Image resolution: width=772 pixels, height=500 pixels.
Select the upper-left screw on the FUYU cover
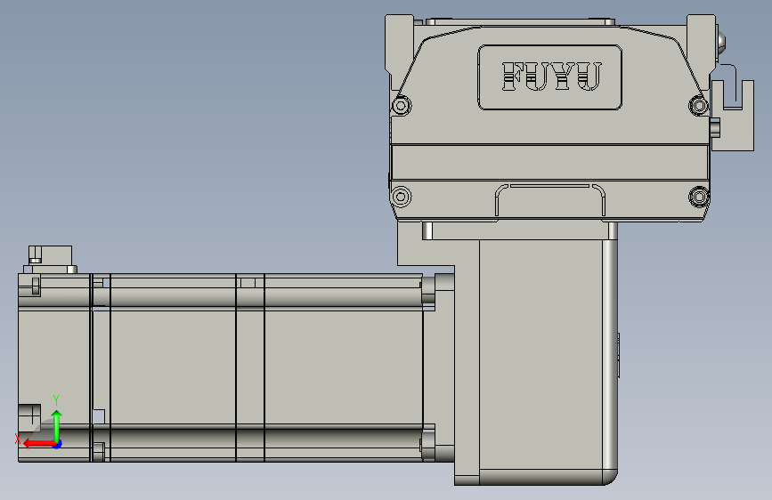pyautogui.click(x=402, y=105)
